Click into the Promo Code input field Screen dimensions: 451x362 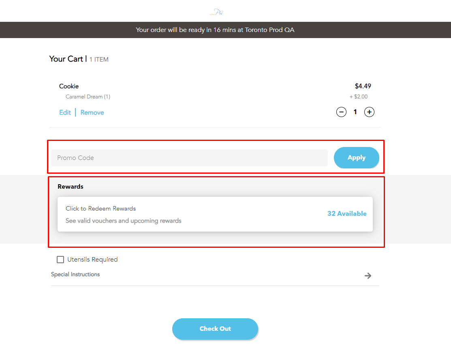189,158
